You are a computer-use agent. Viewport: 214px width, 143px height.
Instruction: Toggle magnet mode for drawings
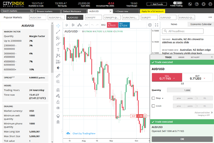tap(58, 90)
